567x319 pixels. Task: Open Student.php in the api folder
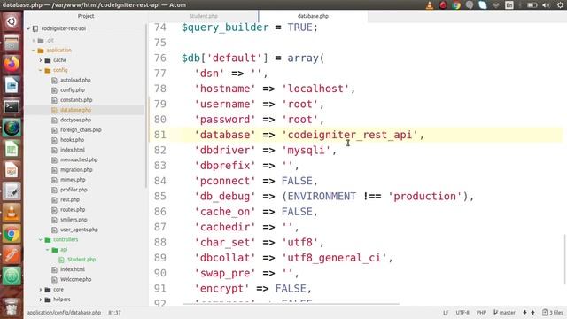click(x=82, y=260)
